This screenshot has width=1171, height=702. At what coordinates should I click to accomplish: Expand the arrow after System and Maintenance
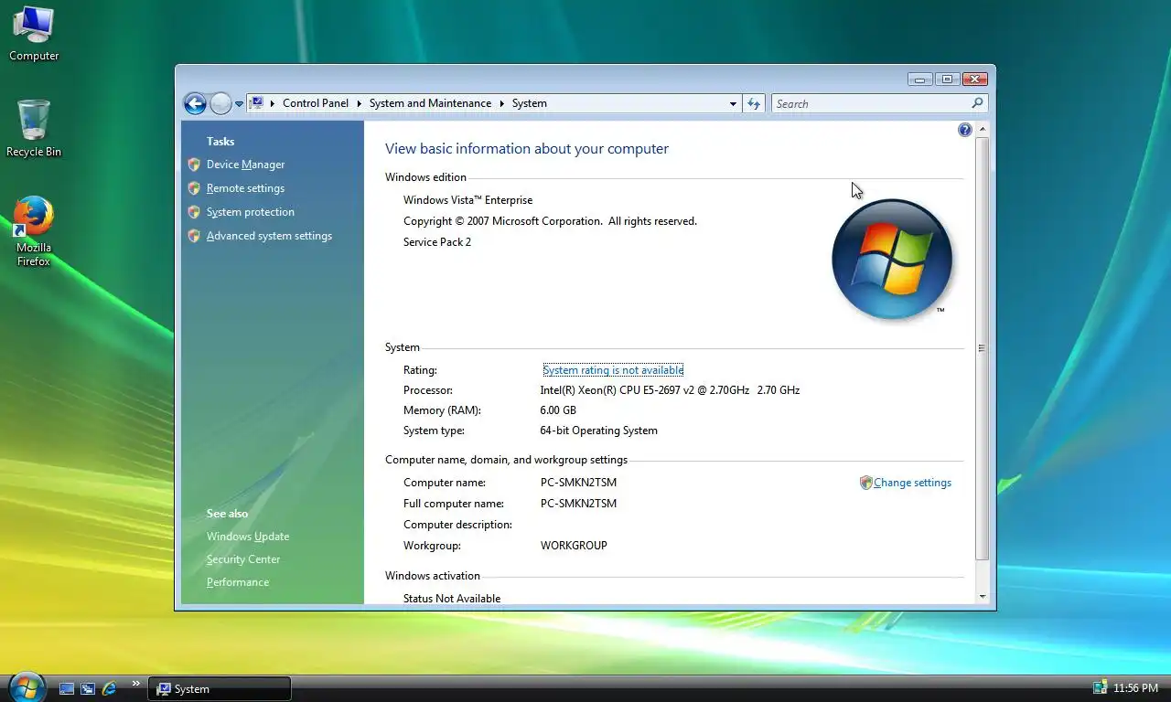[502, 103]
